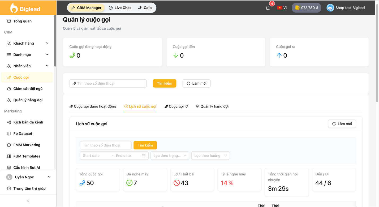The width and height of the screenshot is (379, 207).
Task: Expand Nhân viên menu chevron
Action: point(47,66)
